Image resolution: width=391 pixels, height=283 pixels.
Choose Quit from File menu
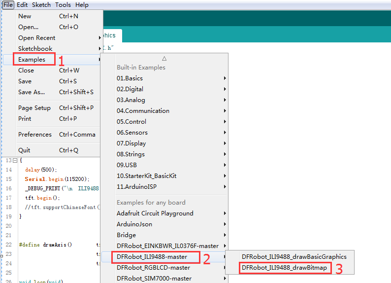coord(52,150)
